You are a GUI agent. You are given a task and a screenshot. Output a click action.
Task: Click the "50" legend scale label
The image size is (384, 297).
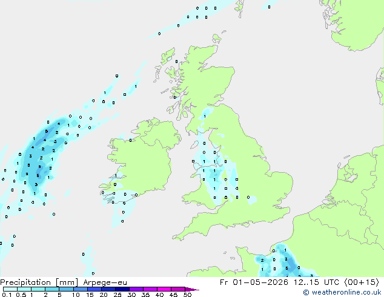point(188,295)
